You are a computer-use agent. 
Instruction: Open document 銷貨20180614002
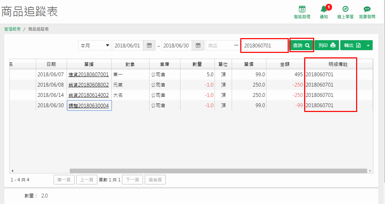pos(88,95)
